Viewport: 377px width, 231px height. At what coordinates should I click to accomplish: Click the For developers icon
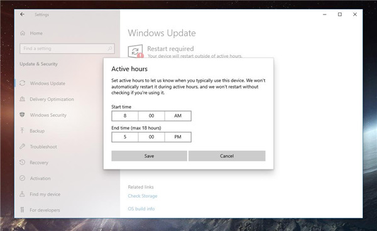pyautogui.click(x=22, y=210)
